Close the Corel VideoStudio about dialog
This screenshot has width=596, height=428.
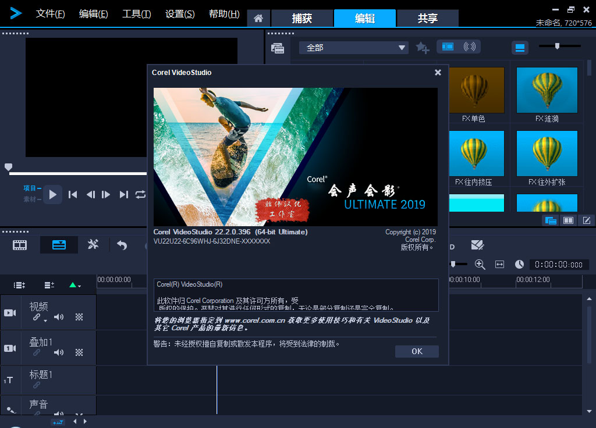438,72
